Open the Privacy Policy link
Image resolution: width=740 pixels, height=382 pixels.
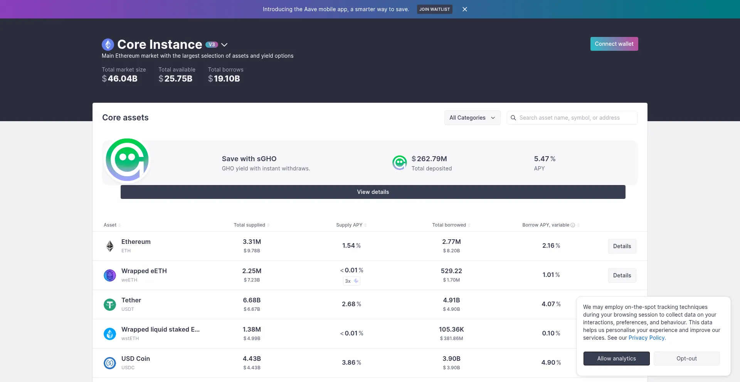(647, 338)
